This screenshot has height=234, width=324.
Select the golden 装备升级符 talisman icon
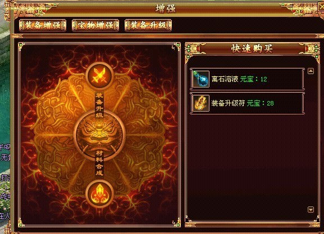200,103
